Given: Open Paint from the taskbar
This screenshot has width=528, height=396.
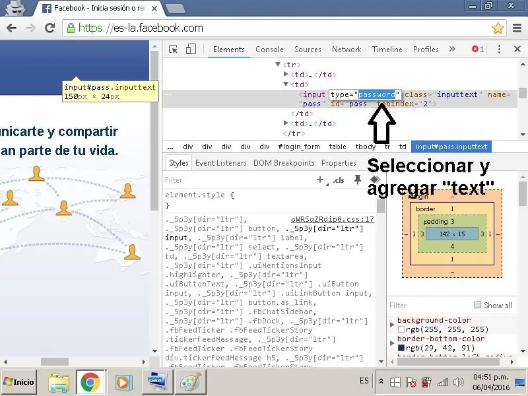Looking at the screenshot, I should click(x=190, y=382).
